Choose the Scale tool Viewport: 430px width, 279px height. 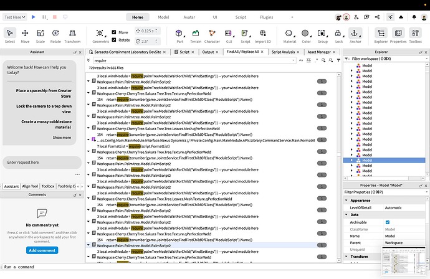pyautogui.click(x=41, y=36)
